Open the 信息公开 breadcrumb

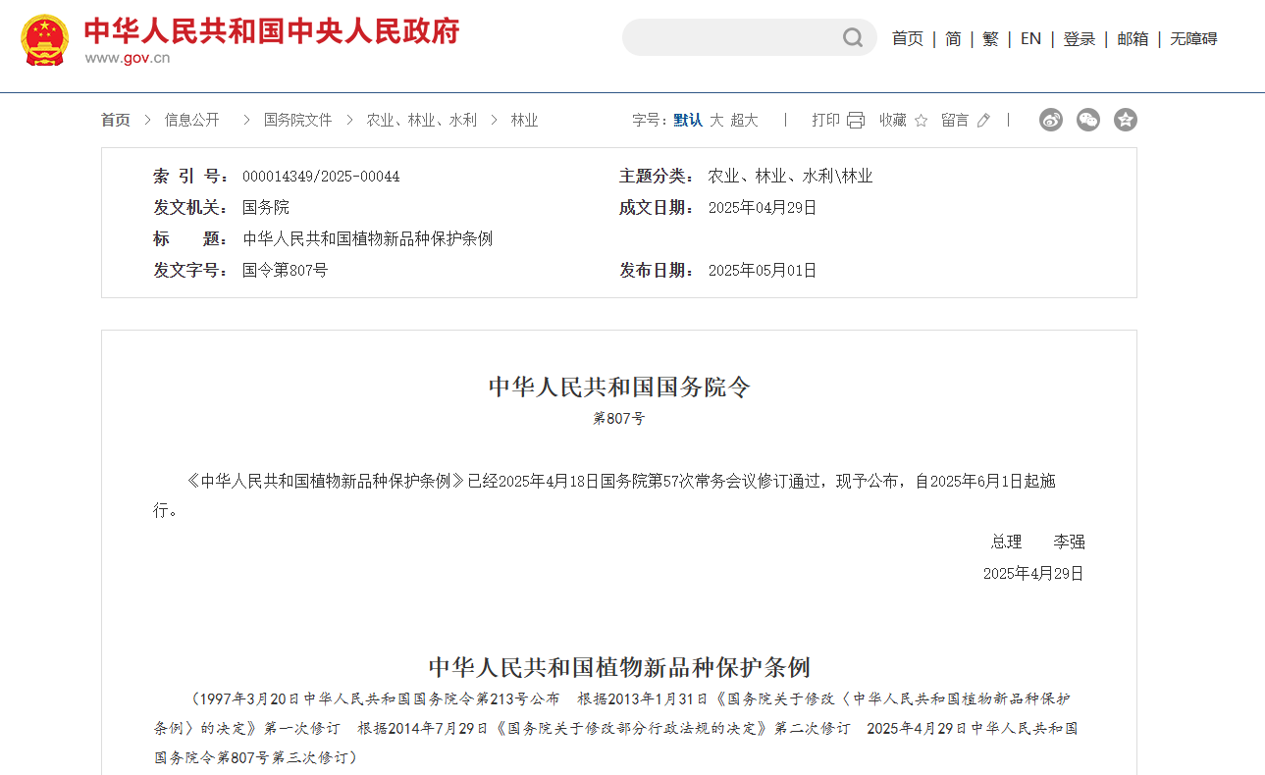[192, 120]
